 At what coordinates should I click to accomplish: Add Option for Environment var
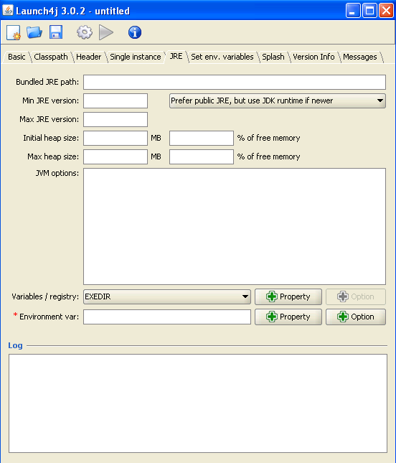(x=356, y=317)
